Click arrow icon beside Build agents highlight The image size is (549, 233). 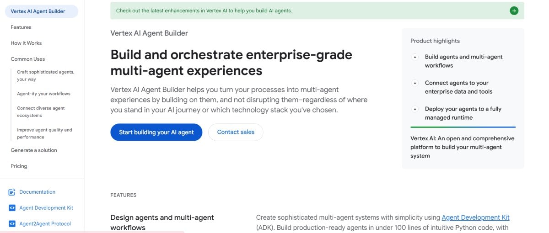pos(415,57)
